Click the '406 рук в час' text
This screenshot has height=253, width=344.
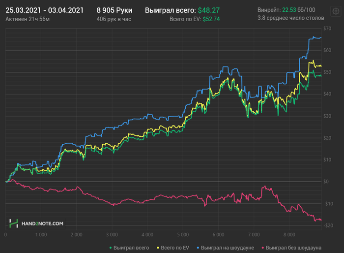click(114, 19)
